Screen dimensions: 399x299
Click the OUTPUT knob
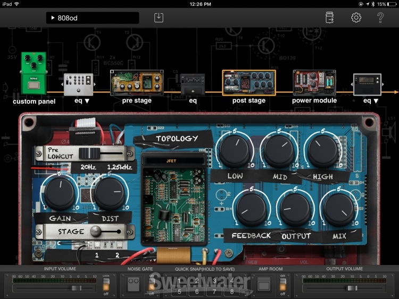295,208
